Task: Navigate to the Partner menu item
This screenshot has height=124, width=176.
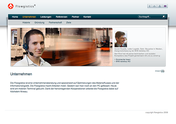Action: point(75,17)
